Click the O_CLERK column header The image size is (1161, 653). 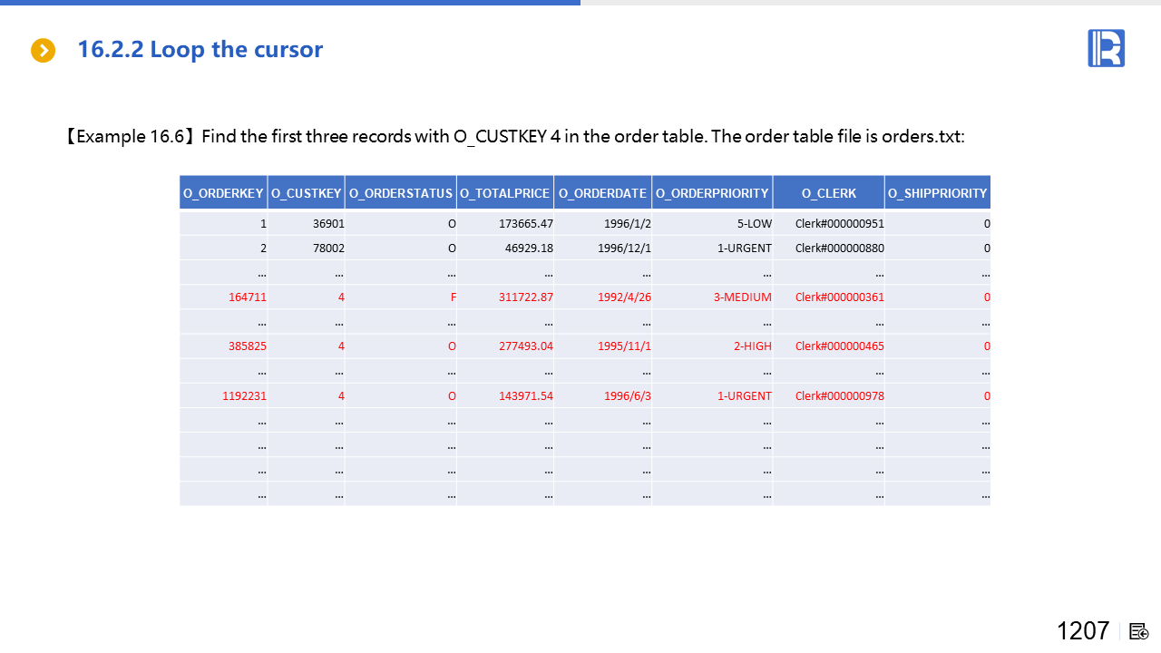pos(828,193)
